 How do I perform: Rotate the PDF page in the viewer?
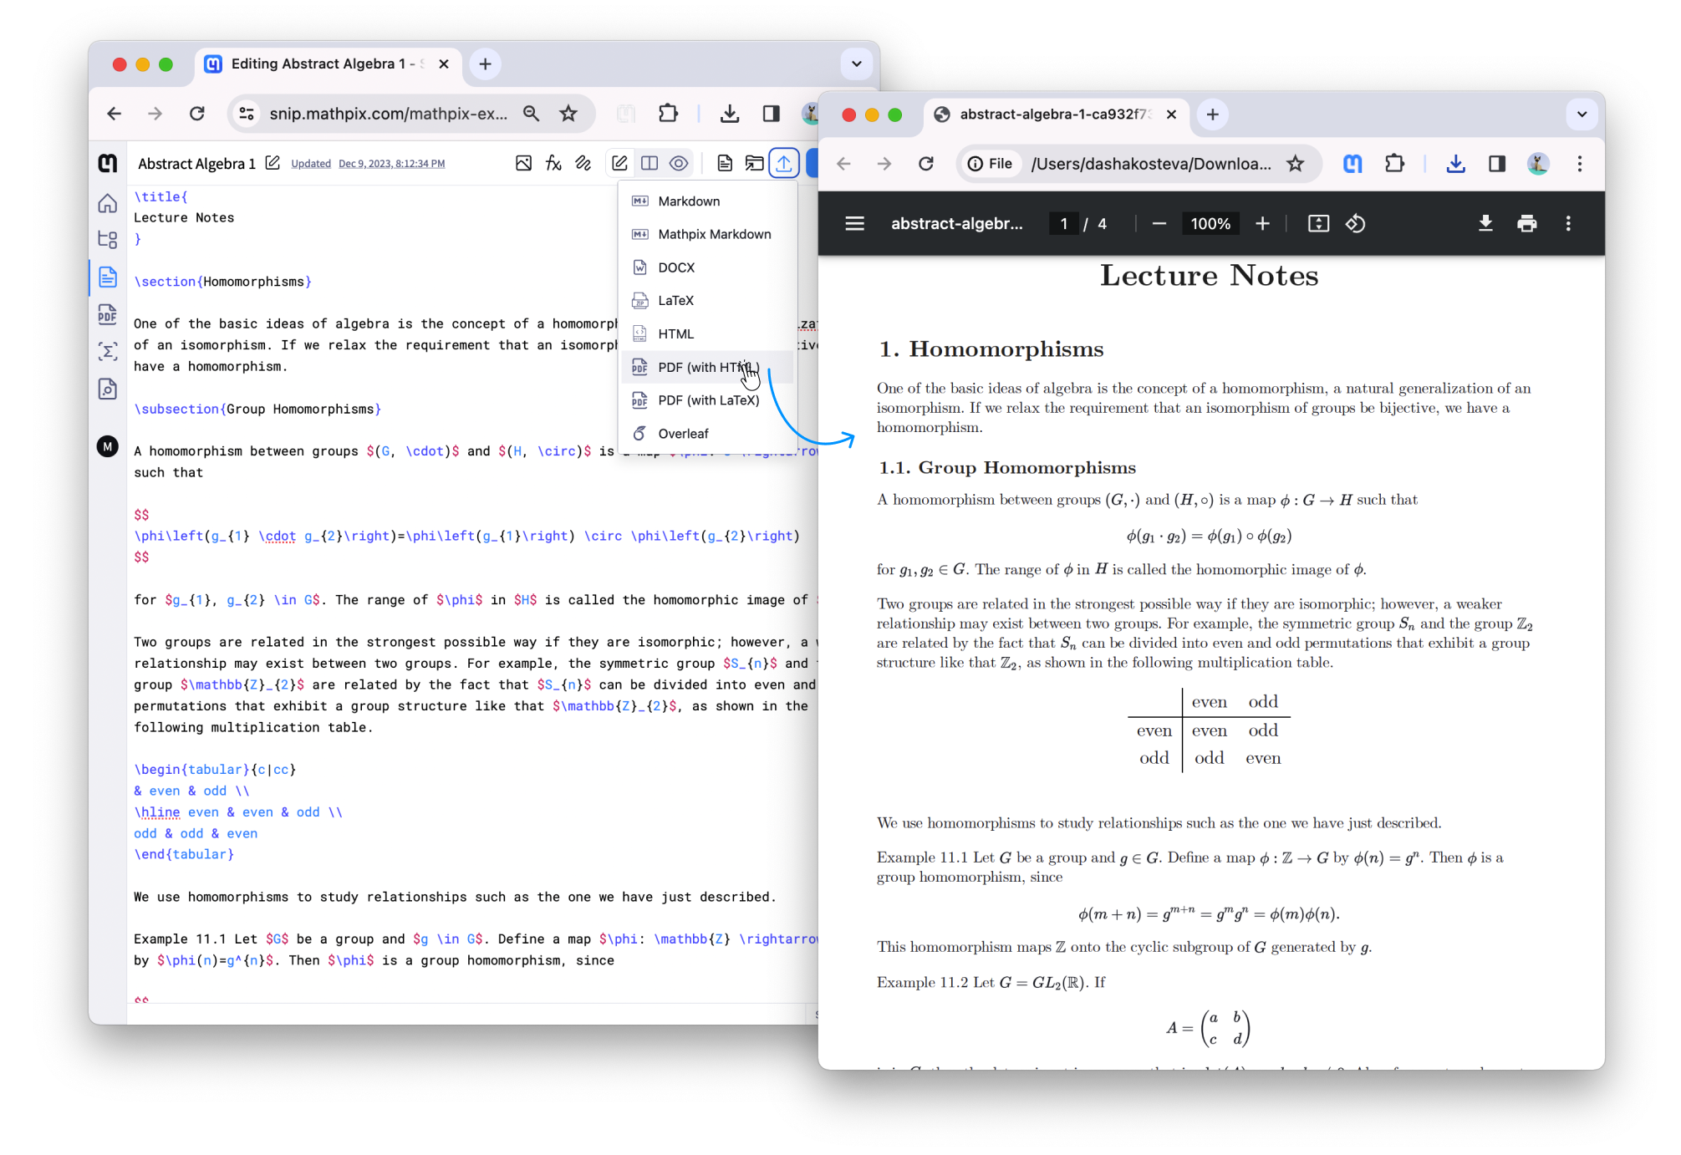pyautogui.click(x=1354, y=223)
